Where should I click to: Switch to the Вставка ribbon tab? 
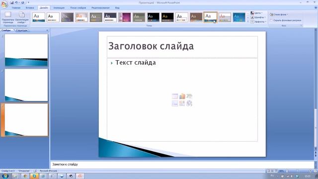[x=30, y=8]
